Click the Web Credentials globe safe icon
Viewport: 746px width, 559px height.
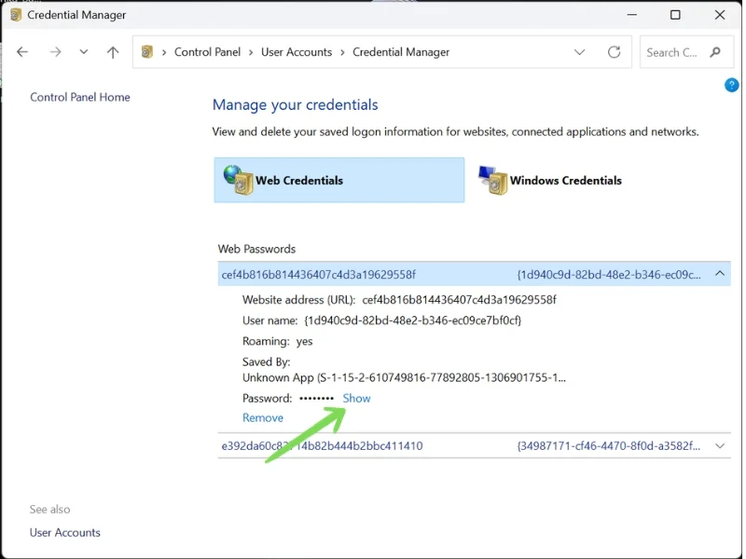(238, 180)
